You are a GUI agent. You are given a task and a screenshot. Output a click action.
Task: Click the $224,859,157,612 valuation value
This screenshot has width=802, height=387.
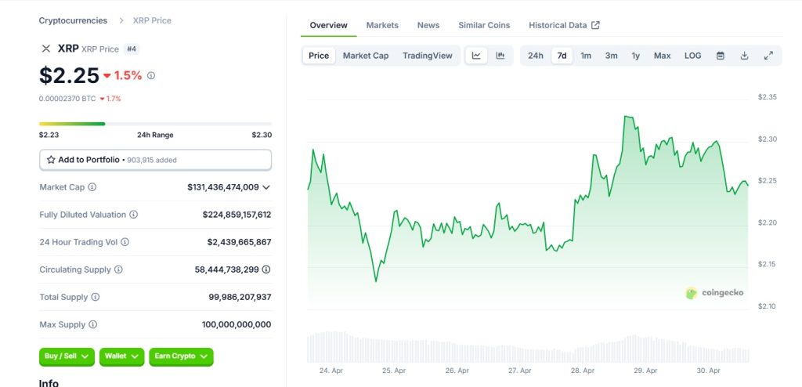pyautogui.click(x=237, y=215)
